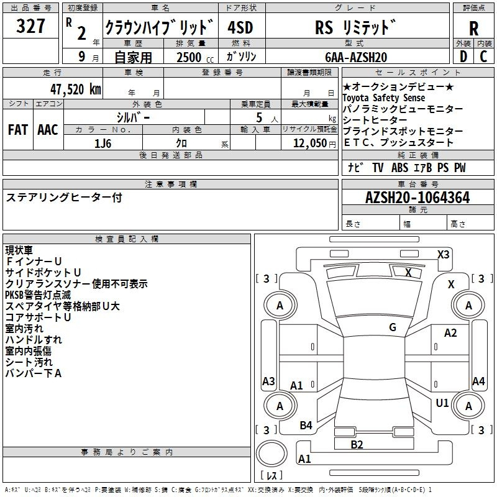Select the overall evaluation score R

pos(473,29)
